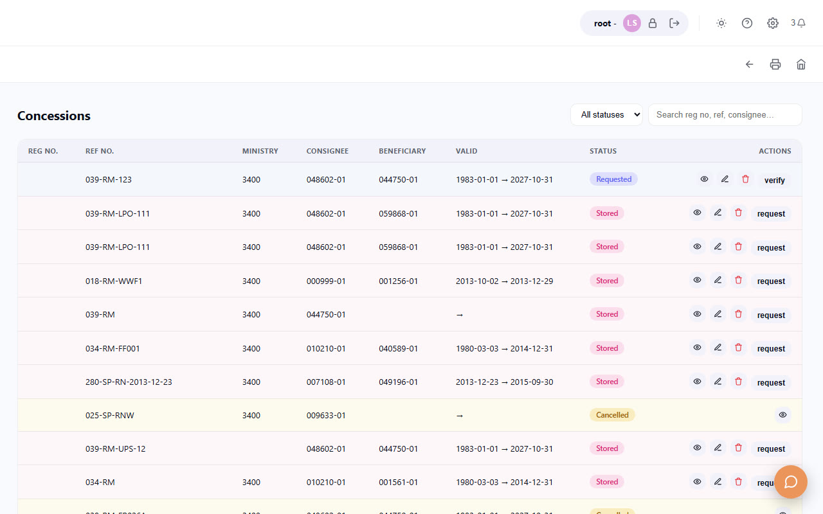View the 039-RM-123 concession eye icon
This screenshot has height=514, width=823.
705,179
